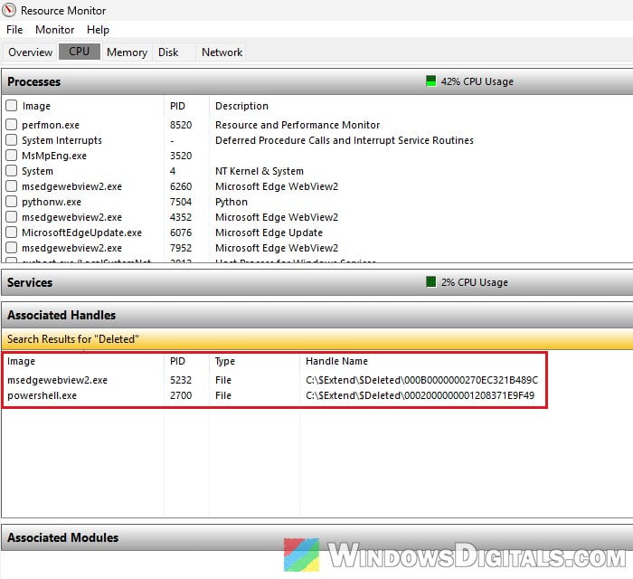Tick the MicrosoftEdgeUpdate.exe checkbox

(11, 233)
